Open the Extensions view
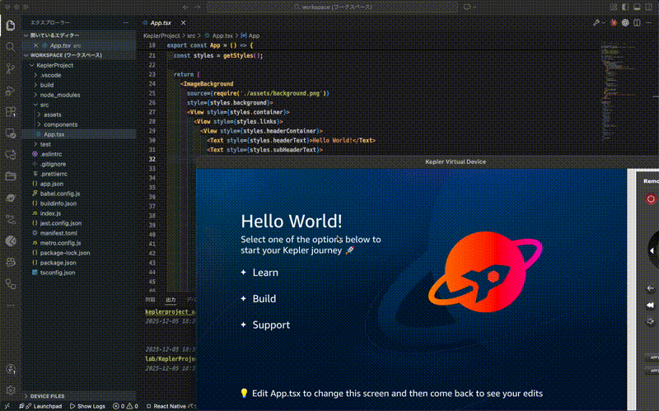 pos(11,112)
